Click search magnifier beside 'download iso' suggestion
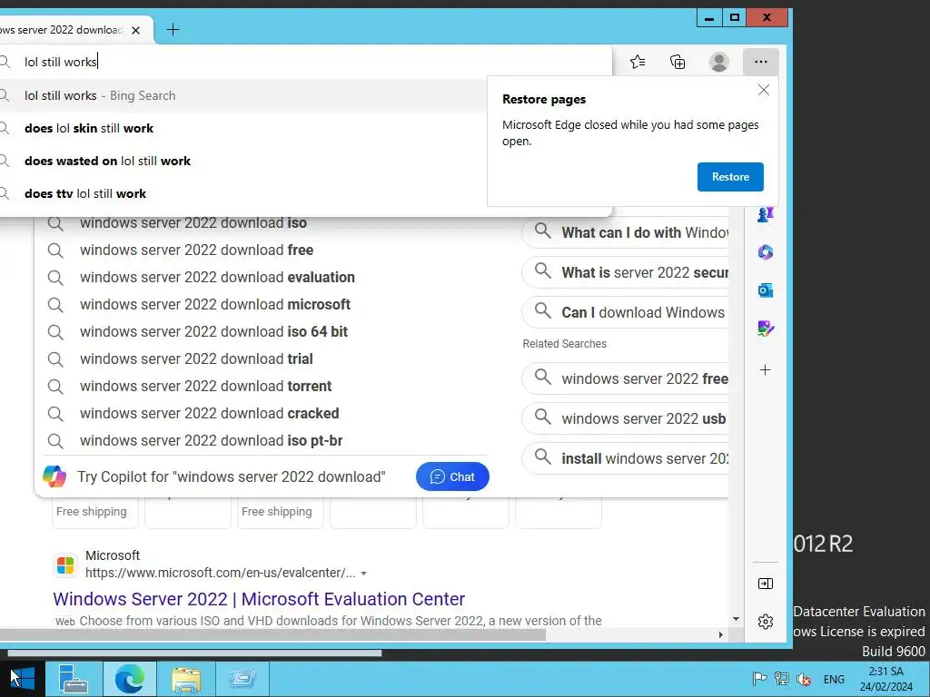This screenshot has height=697, width=930. 55,223
